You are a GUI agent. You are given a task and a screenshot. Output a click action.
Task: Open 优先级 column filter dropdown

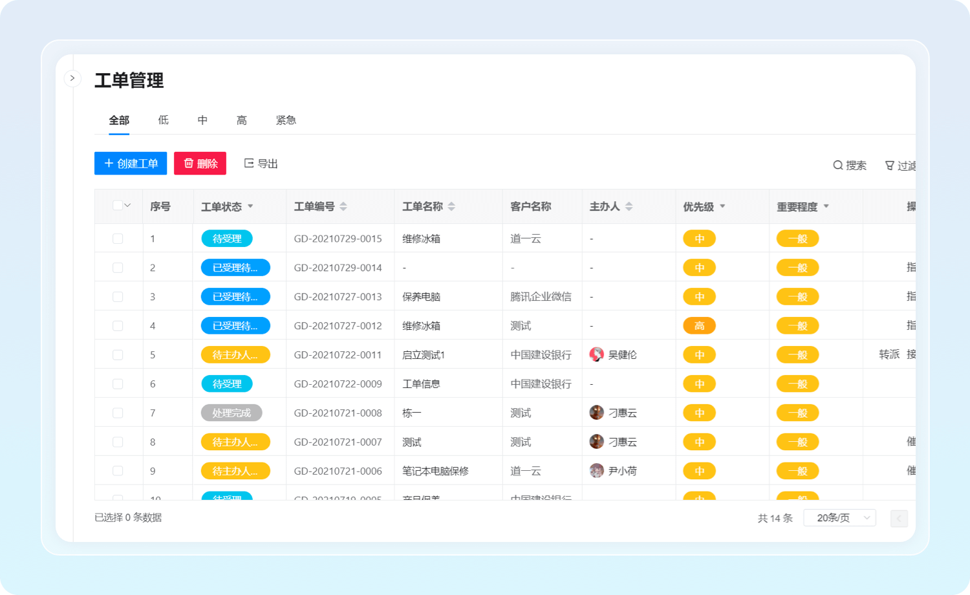[722, 206]
